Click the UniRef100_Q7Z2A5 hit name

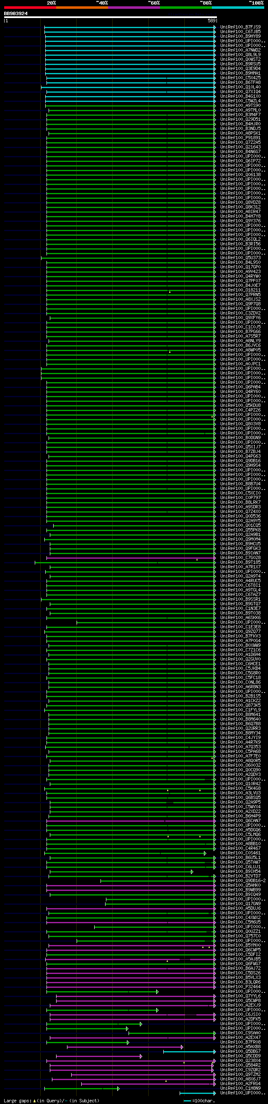[240, 143]
